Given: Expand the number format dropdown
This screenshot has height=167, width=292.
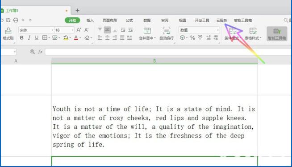Looking at the screenshot, I should pyautogui.click(x=217, y=30).
